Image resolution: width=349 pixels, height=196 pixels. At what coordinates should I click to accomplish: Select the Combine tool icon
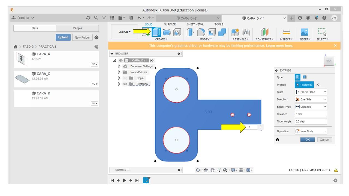(x=222, y=32)
